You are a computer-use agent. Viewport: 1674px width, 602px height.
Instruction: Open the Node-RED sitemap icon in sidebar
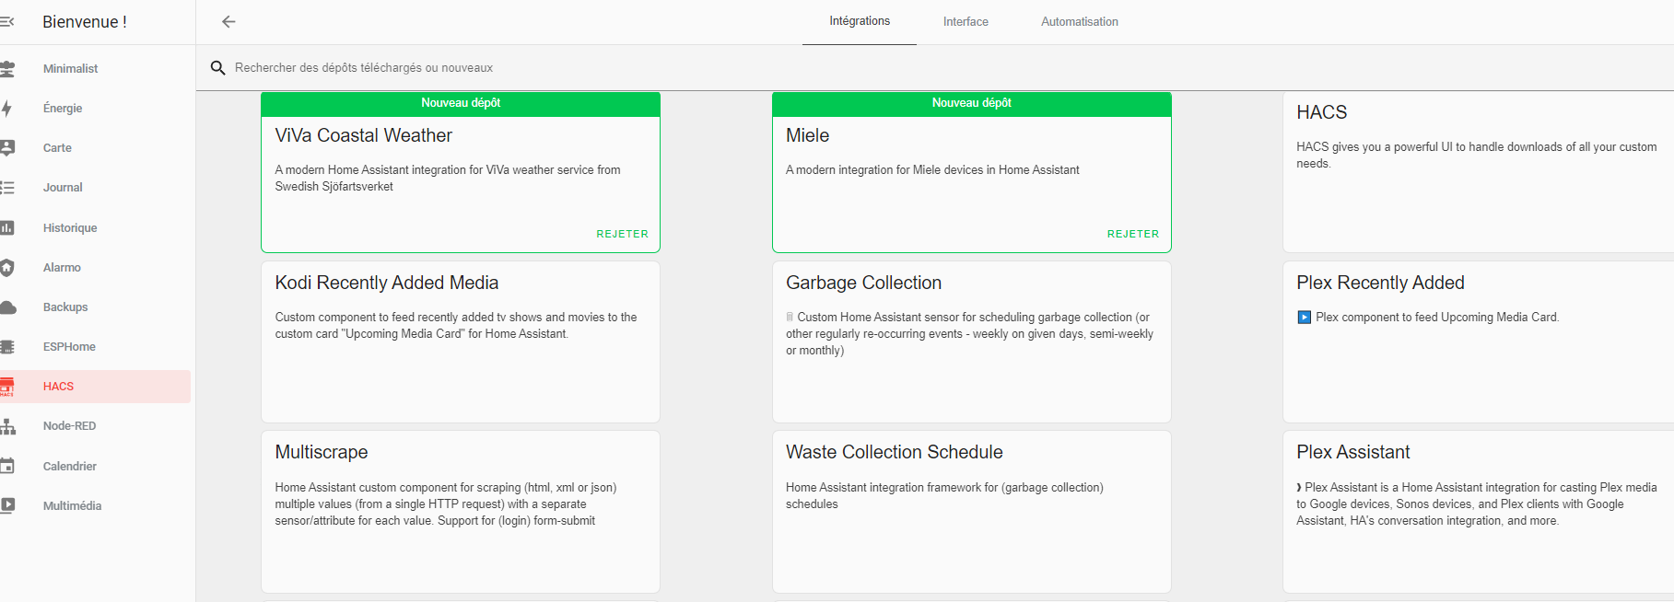(x=7, y=426)
